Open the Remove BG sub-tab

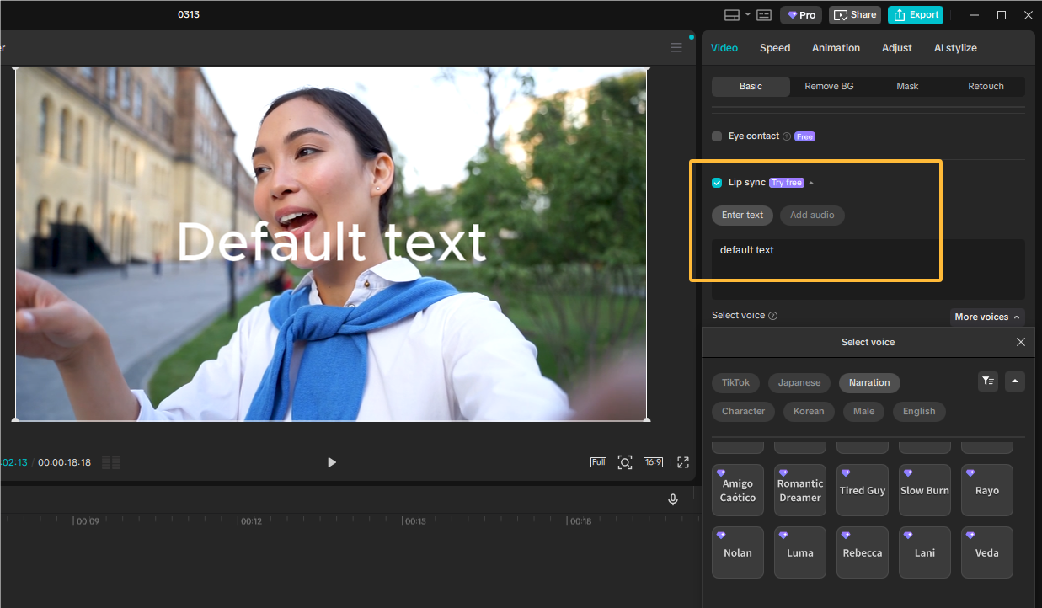[829, 86]
